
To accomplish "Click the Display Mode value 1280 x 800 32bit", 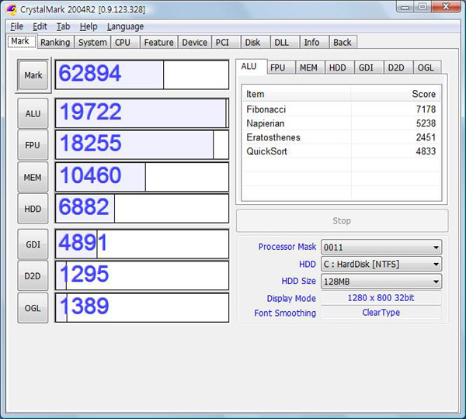I will [x=381, y=298].
